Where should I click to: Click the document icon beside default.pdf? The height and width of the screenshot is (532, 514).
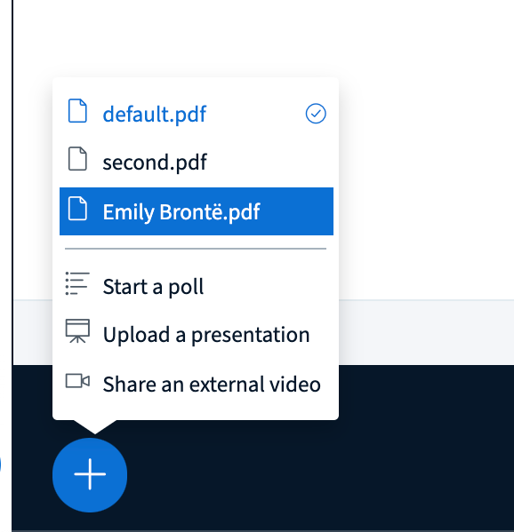click(x=77, y=111)
